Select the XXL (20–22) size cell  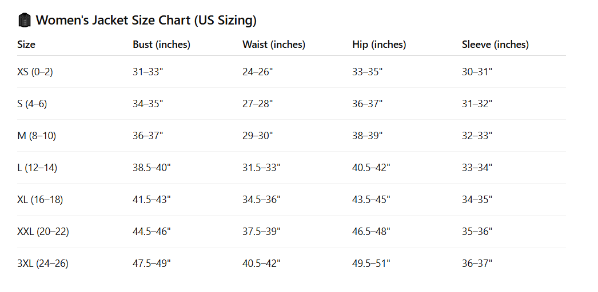(43, 232)
